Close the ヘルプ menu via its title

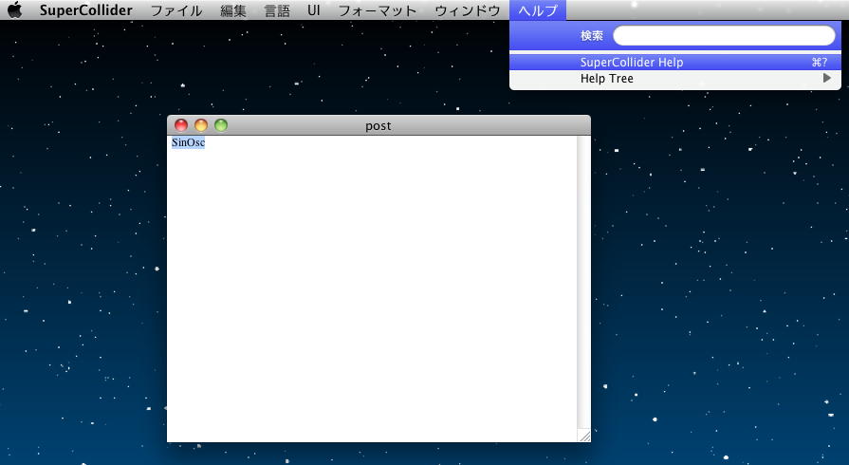coord(538,10)
